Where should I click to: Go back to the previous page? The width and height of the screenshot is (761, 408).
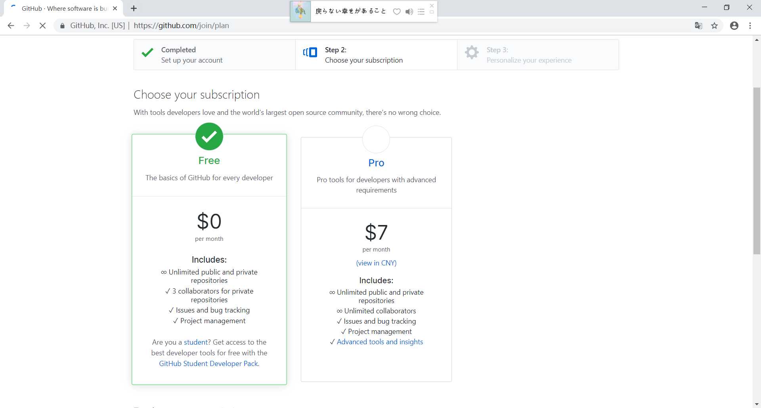[11, 26]
